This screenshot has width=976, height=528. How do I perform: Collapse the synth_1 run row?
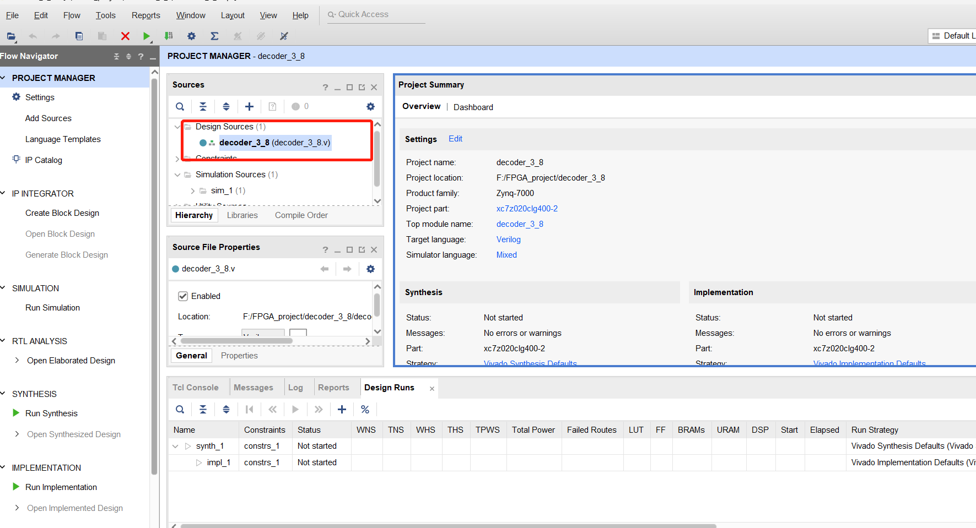[x=175, y=447]
